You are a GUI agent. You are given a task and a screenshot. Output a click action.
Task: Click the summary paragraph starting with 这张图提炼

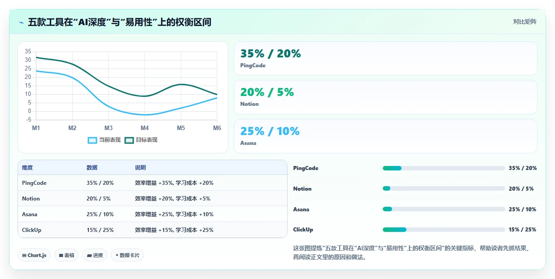pos(411,253)
